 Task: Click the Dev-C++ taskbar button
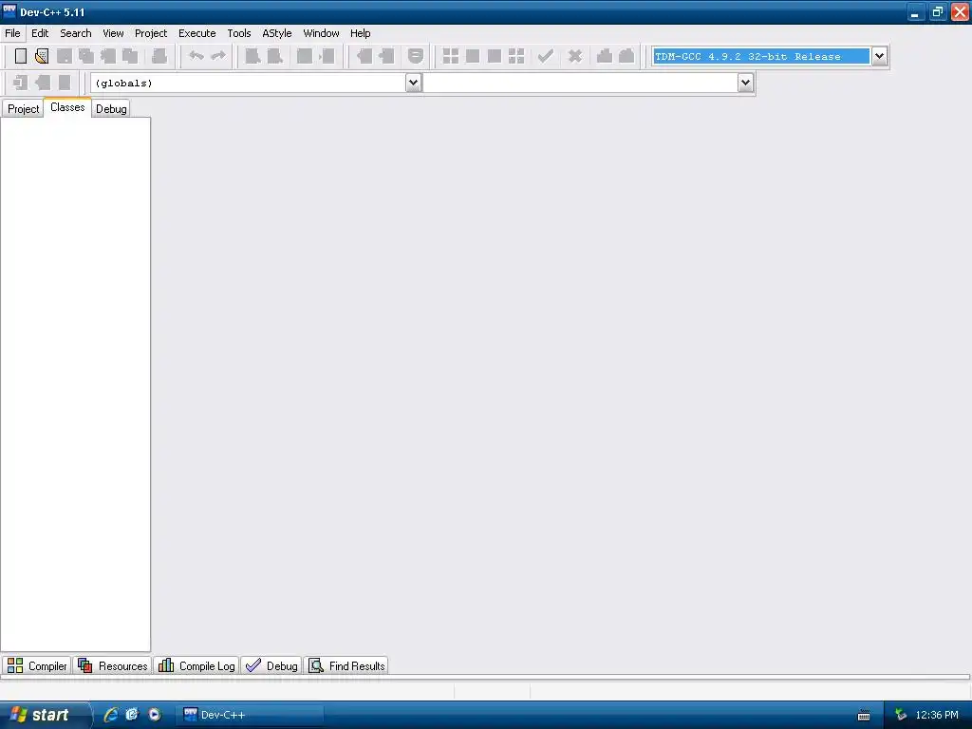(x=250, y=715)
